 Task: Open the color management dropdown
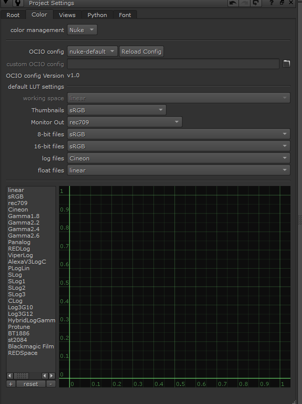click(82, 30)
